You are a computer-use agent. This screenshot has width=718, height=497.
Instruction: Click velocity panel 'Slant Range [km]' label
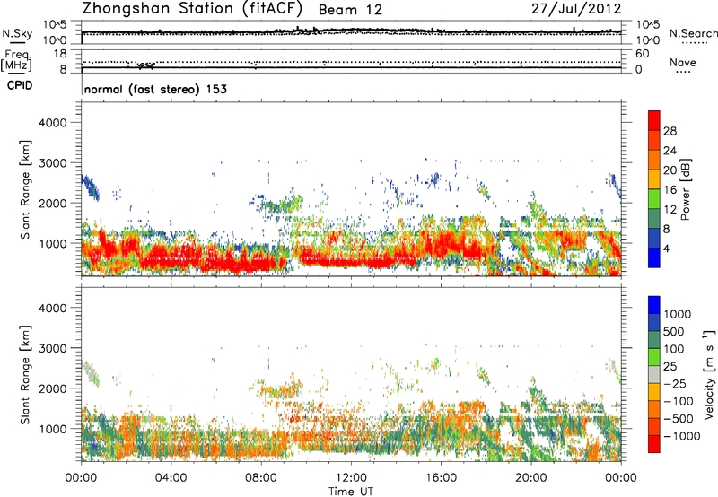coord(25,375)
